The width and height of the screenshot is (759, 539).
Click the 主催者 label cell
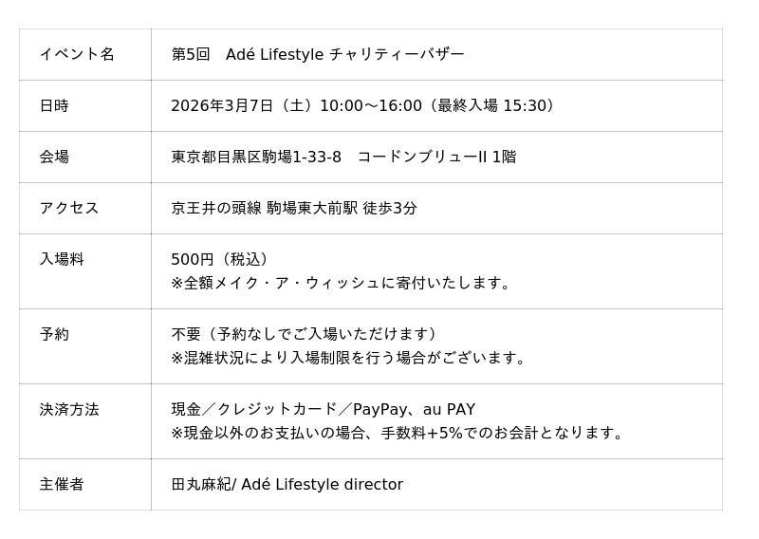[62, 484]
